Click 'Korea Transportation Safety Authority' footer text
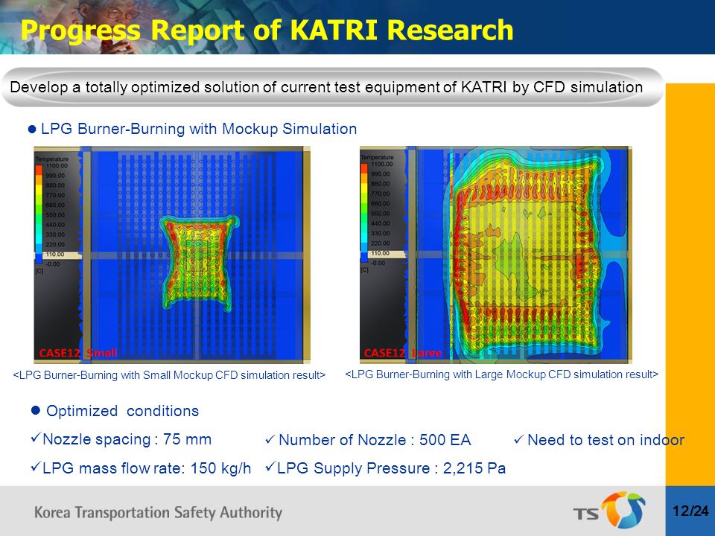 pyautogui.click(x=158, y=513)
